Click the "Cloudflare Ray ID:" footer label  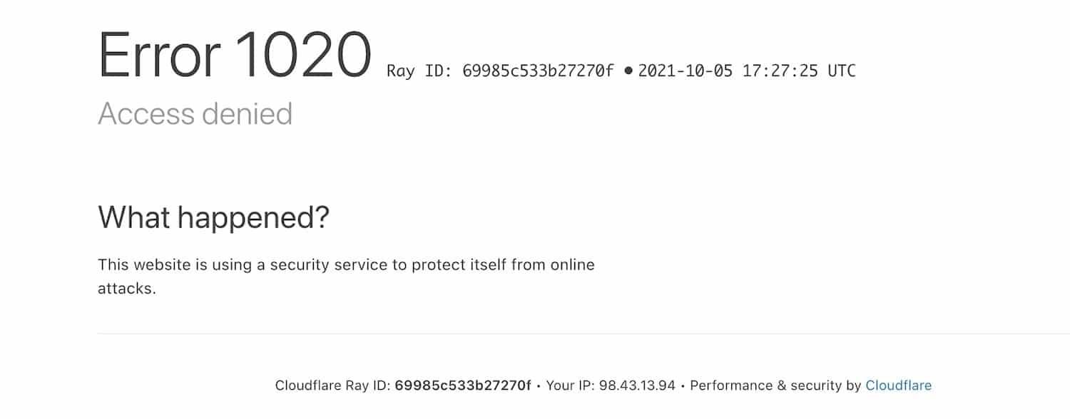pos(332,386)
